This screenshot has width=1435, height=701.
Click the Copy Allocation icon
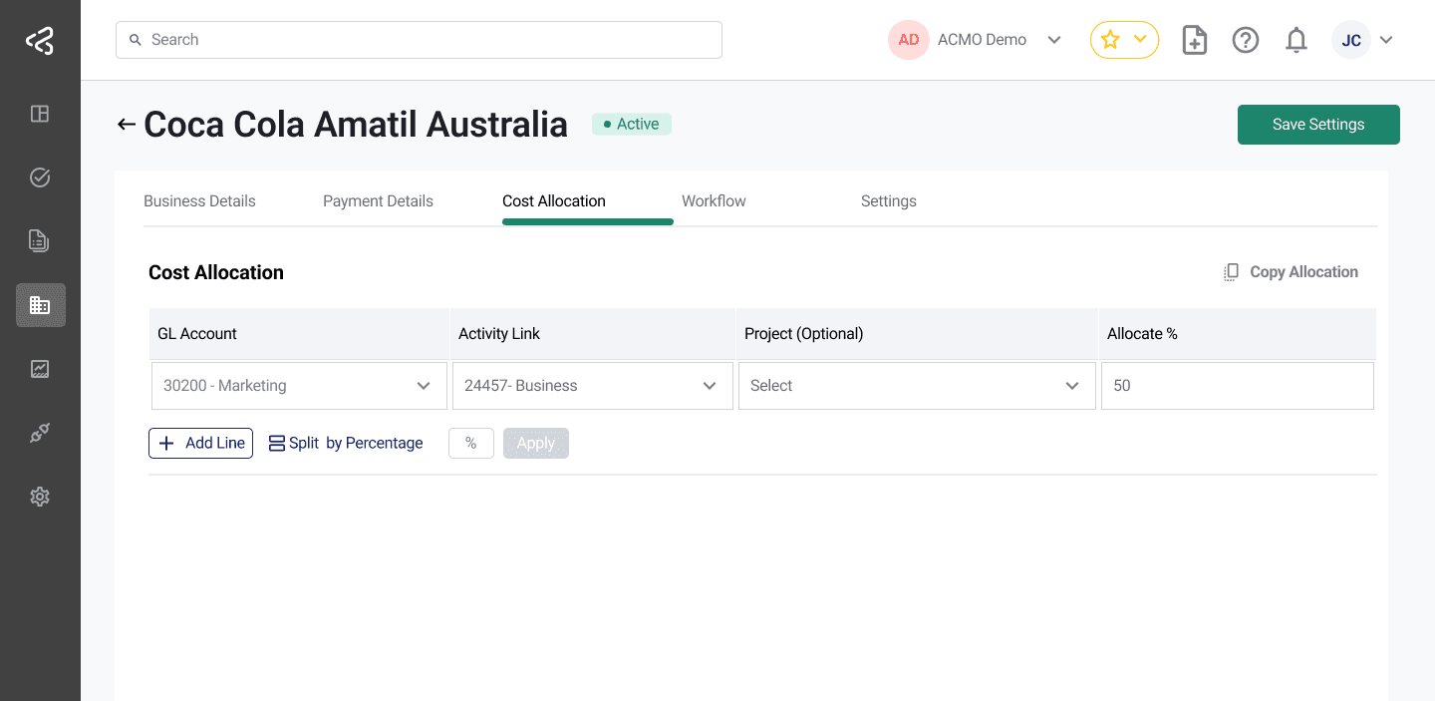(1232, 272)
